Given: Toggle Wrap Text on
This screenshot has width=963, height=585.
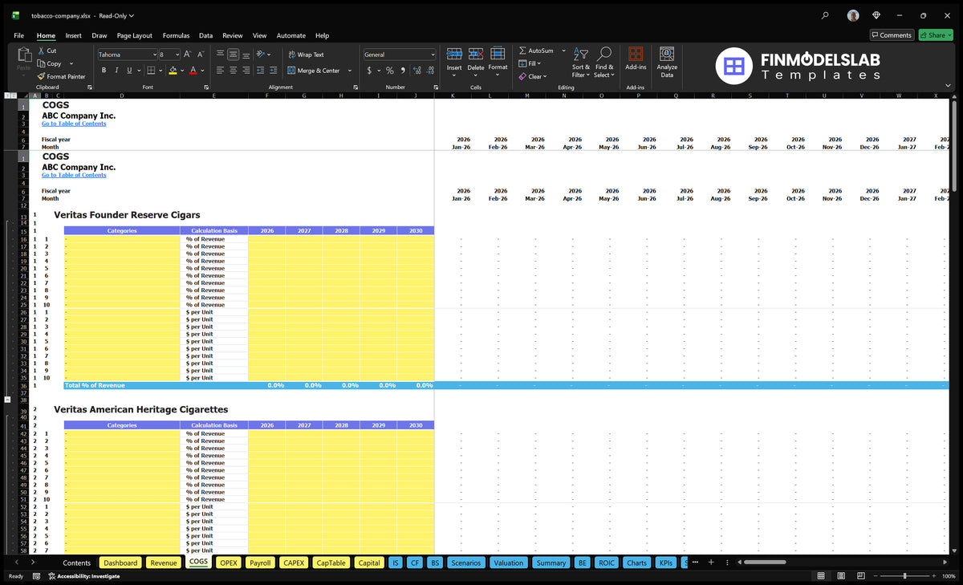Looking at the screenshot, I should pyautogui.click(x=306, y=55).
